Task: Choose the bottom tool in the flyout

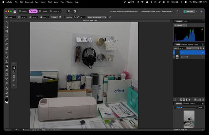Action: pos(14,85)
